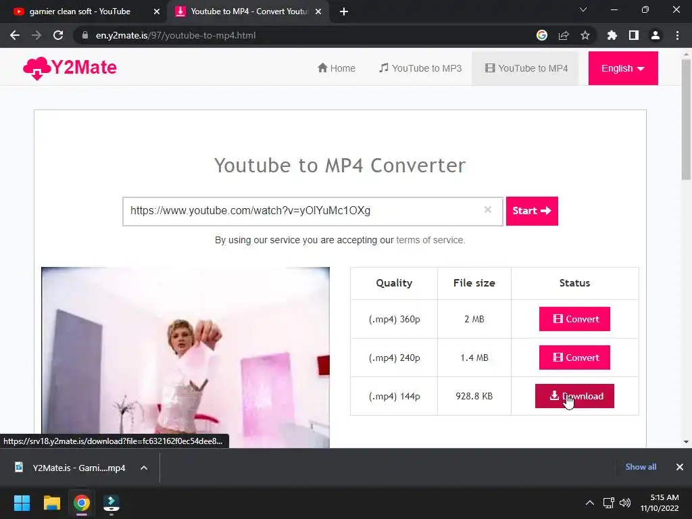Open a new tab
Viewport: 692px width, 519px height.
tap(344, 11)
